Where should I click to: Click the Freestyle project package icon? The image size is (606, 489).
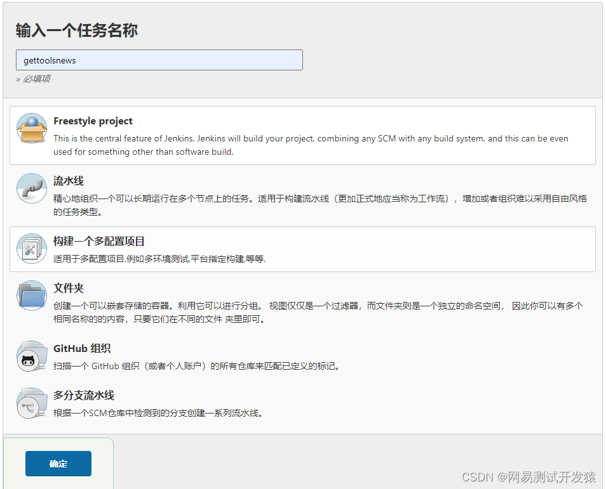(x=32, y=128)
